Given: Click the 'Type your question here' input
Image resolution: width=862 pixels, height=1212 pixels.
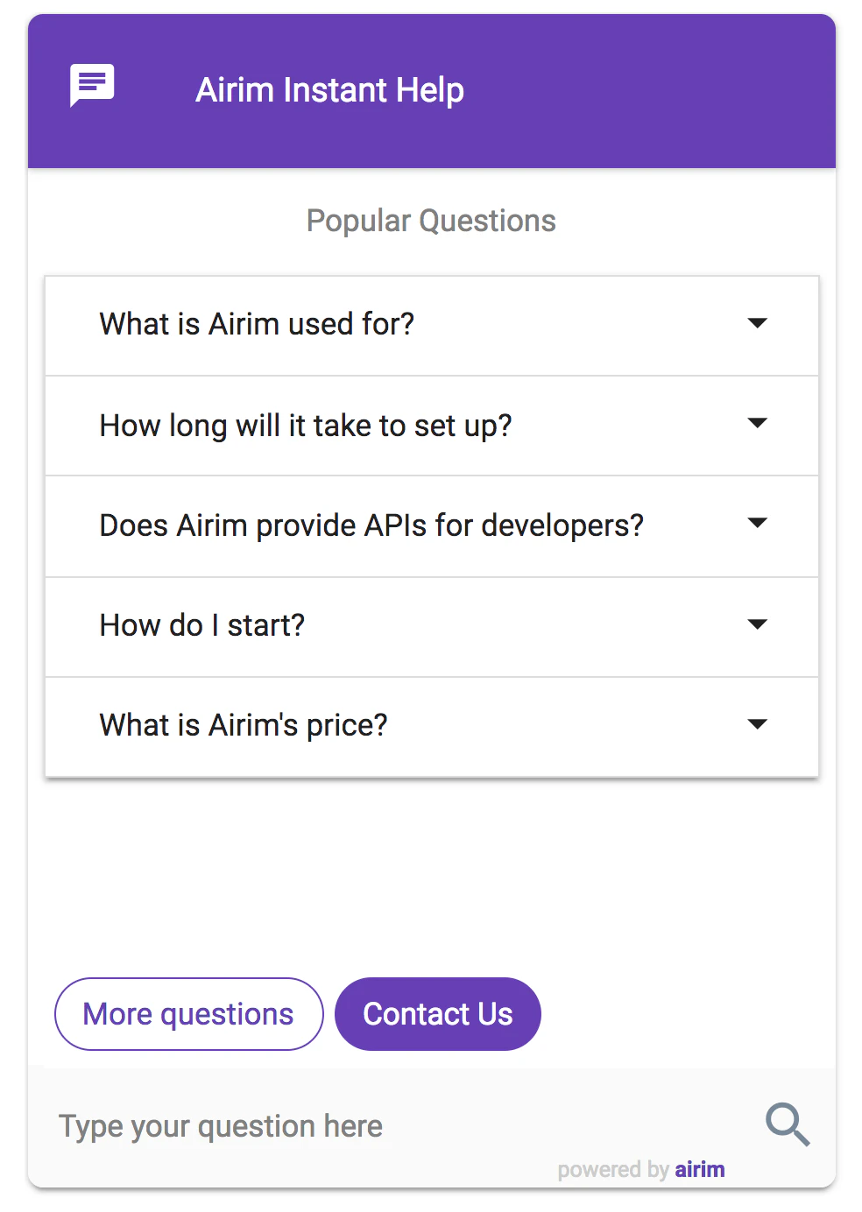Looking at the screenshot, I should [x=219, y=1125].
